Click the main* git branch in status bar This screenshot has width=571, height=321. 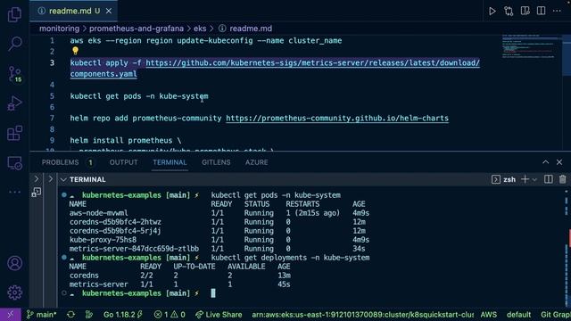point(42,315)
